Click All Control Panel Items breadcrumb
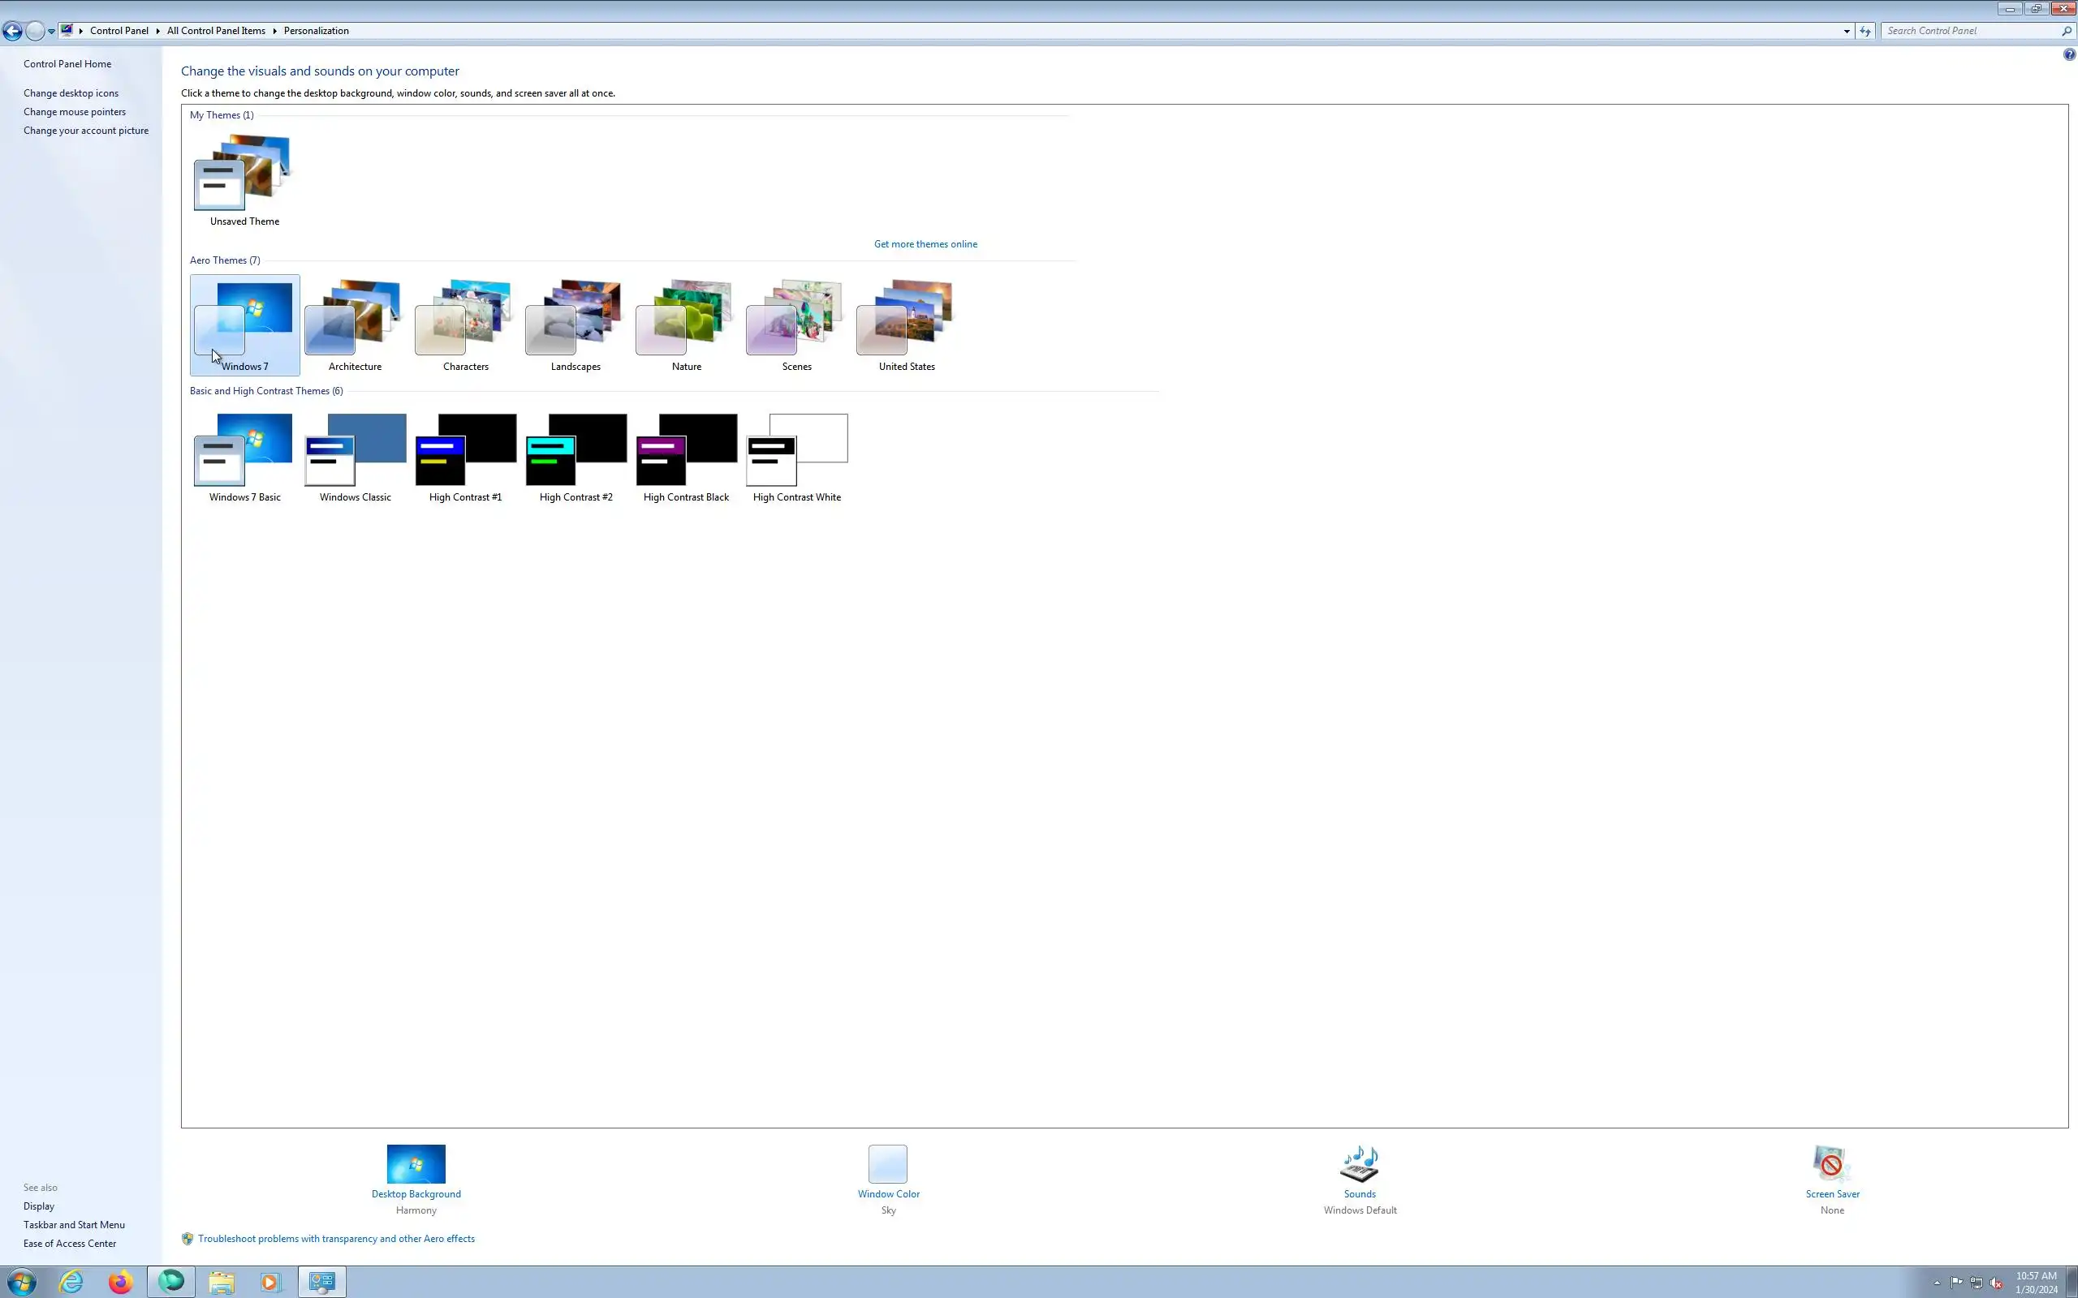This screenshot has width=2078, height=1298. [x=216, y=31]
